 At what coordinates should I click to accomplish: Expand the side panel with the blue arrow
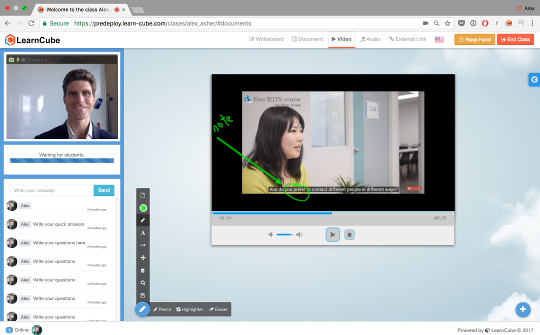pos(534,80)
